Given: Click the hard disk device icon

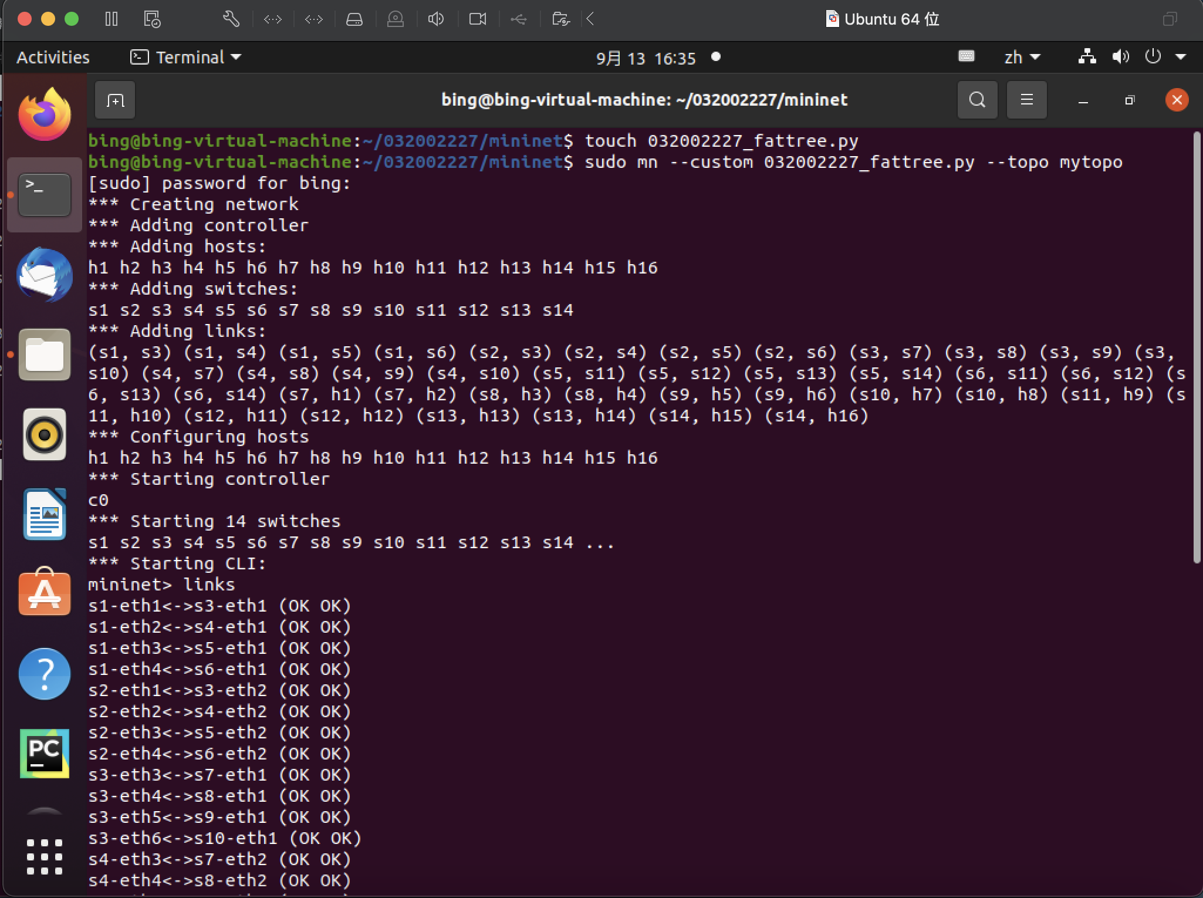Looking at the screenshot, I should pyautogui.click(x=354, y=19).
